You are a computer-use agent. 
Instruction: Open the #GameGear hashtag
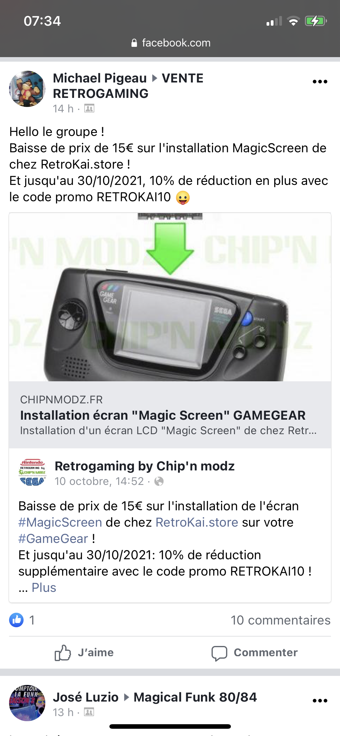click(53, 539)
